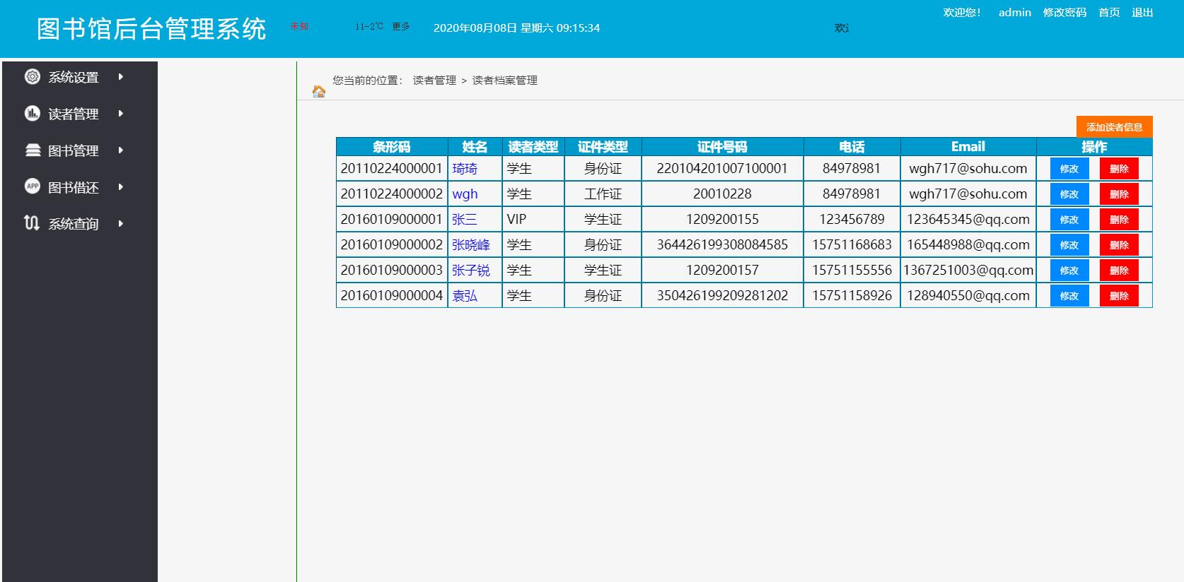Open reader name link 张子锐
This screenshot has width=1184, height=582.
pos(471,271)
